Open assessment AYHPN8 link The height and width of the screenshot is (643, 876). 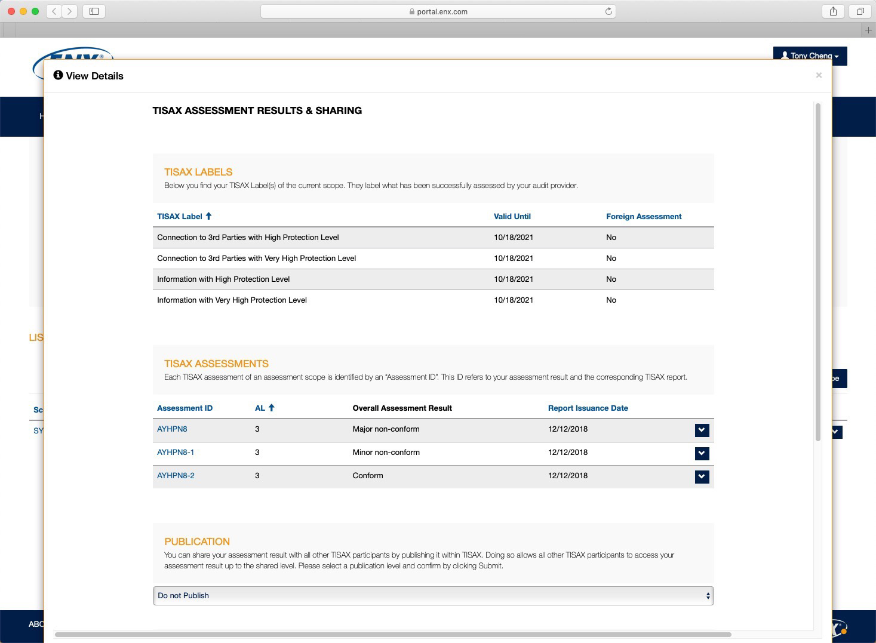(172, 429)
